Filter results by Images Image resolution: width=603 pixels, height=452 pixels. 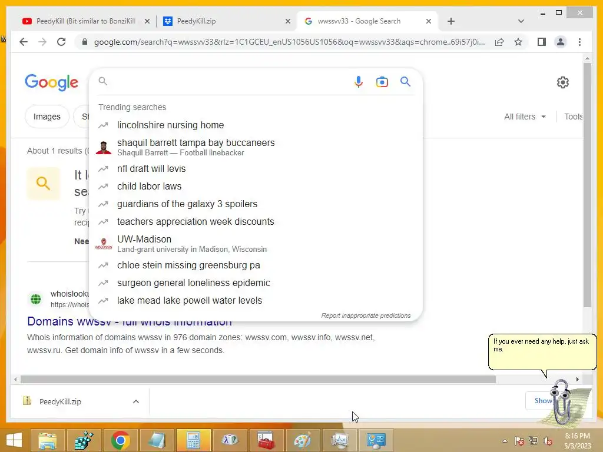(x=47, y=117)
